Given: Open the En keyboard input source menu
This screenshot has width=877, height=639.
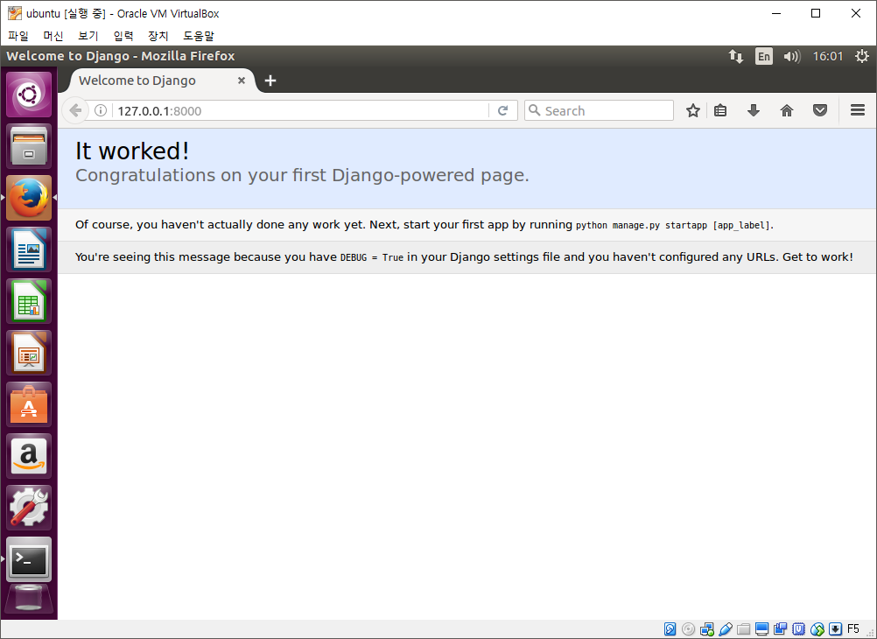Looking at the screenshot, I should click(764, 56).
